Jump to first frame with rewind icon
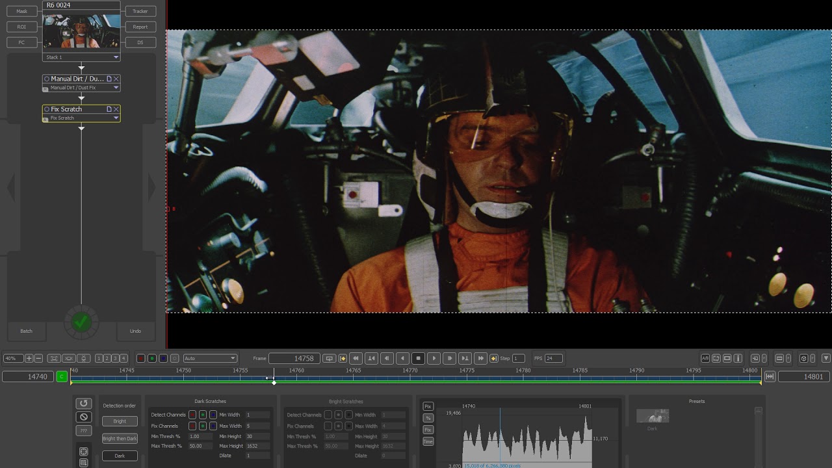The image size is (832, 468). click(x=356, y=358)
